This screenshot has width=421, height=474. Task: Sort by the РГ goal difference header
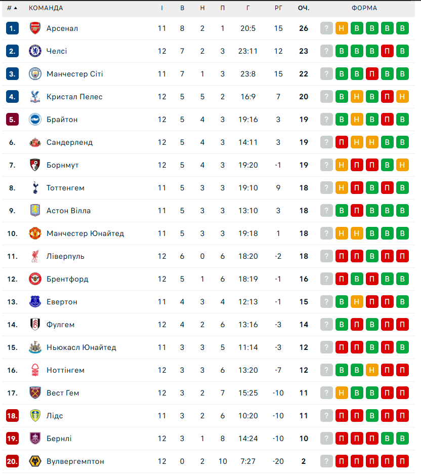[x=278, y=8]
